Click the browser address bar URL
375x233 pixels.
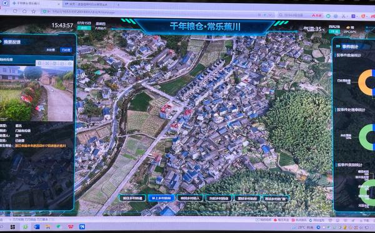click(84, 12)
